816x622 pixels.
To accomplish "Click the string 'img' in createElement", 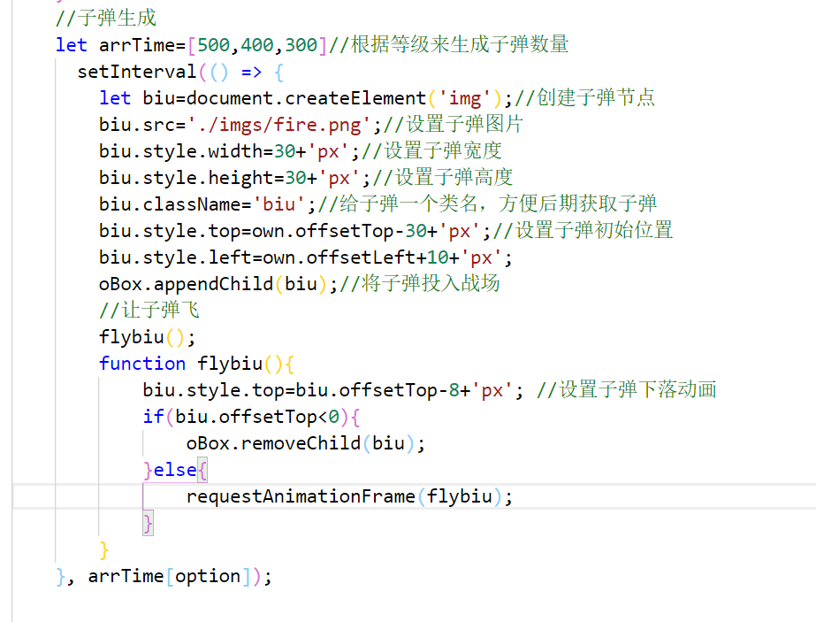I will [x=464, y=98].
